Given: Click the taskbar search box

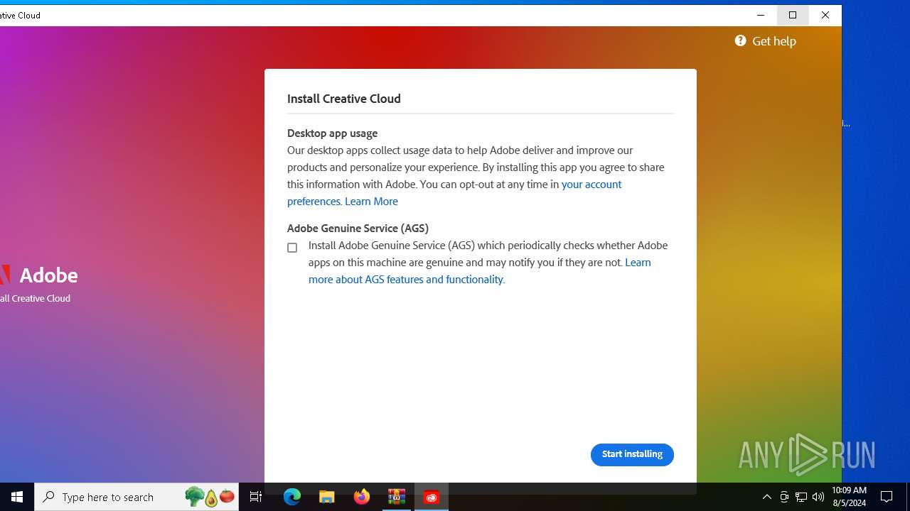Looking at the screenshot, I should (x=136, y=497).
